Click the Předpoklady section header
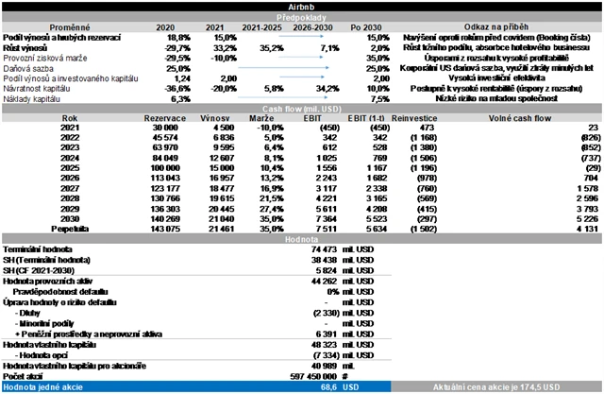Image resolution: width=604 pixels, height=394 pixels. pos(302,17)
